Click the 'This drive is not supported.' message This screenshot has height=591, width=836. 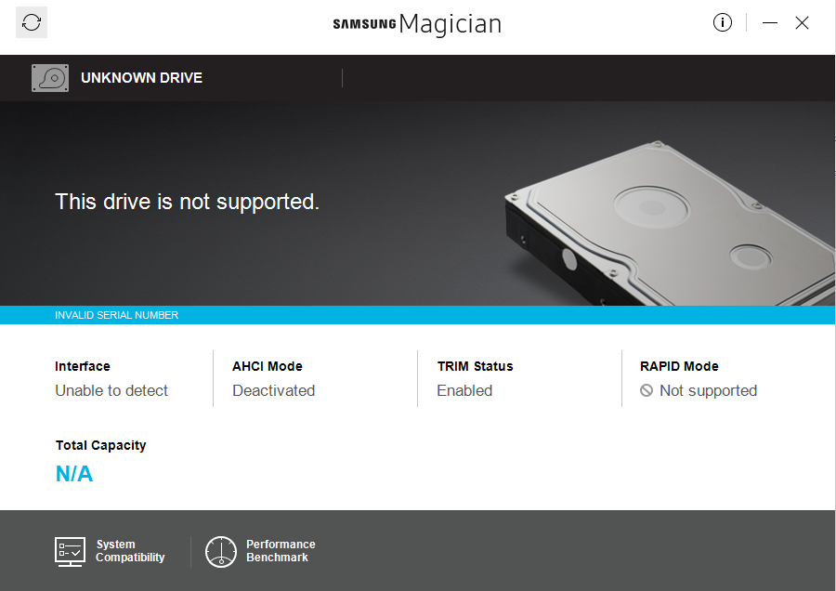click(187, 202)
